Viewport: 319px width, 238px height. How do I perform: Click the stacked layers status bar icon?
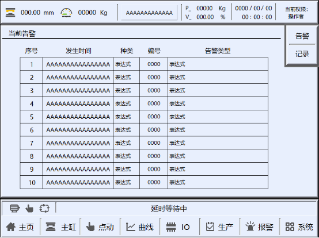pos(14,208)
